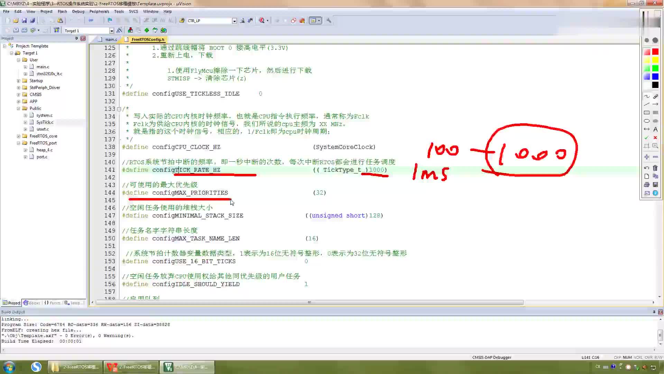The height and width of the screenshot is (374, 664).
Task: Open SysTick.c in project tree
Action: pyautogui.click(x=45, y=122)
